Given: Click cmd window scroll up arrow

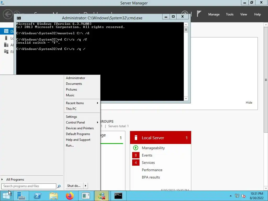Looking at the screenshot, I should (186, 25).
